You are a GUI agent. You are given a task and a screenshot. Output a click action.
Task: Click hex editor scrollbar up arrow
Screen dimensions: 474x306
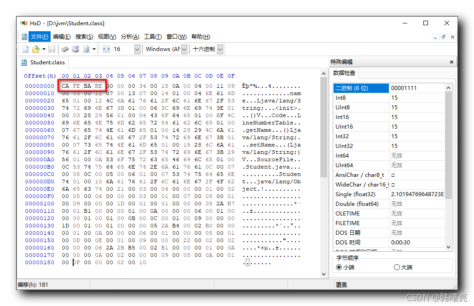click(x=324, y=74)
